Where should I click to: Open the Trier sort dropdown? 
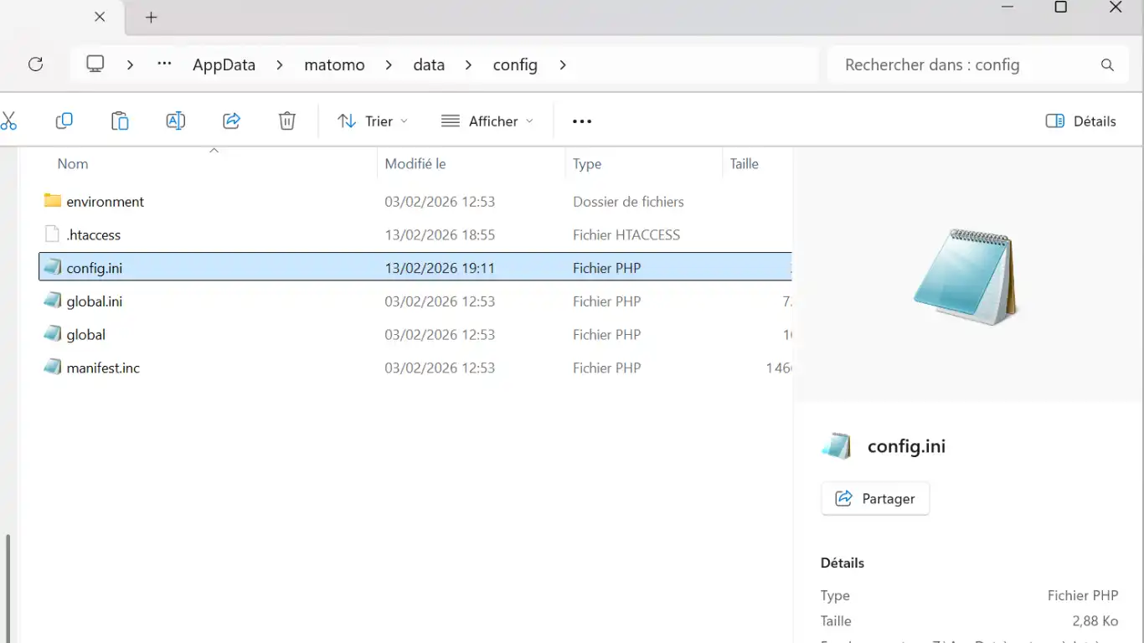pyautogui.click(x=373, y=121)
